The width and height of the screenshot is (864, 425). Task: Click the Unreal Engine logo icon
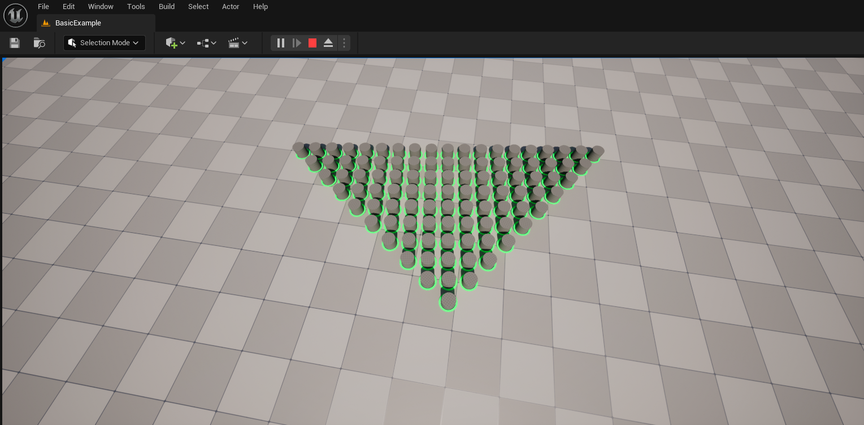[x=15, y=15]
